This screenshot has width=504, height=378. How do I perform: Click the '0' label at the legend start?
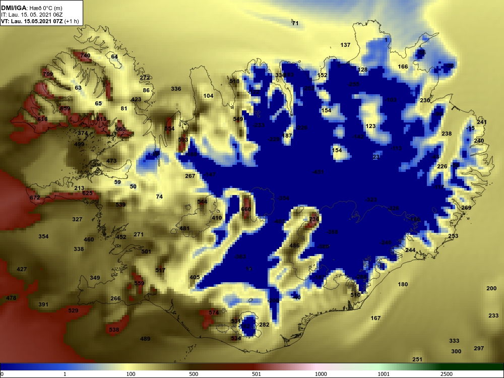click(2, 374)
